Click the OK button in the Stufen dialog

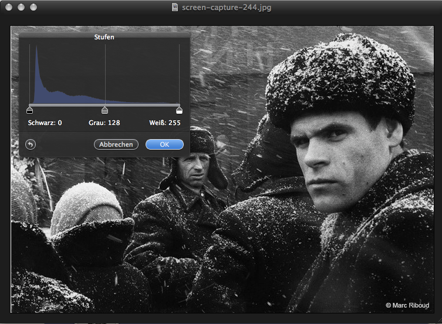164,144
